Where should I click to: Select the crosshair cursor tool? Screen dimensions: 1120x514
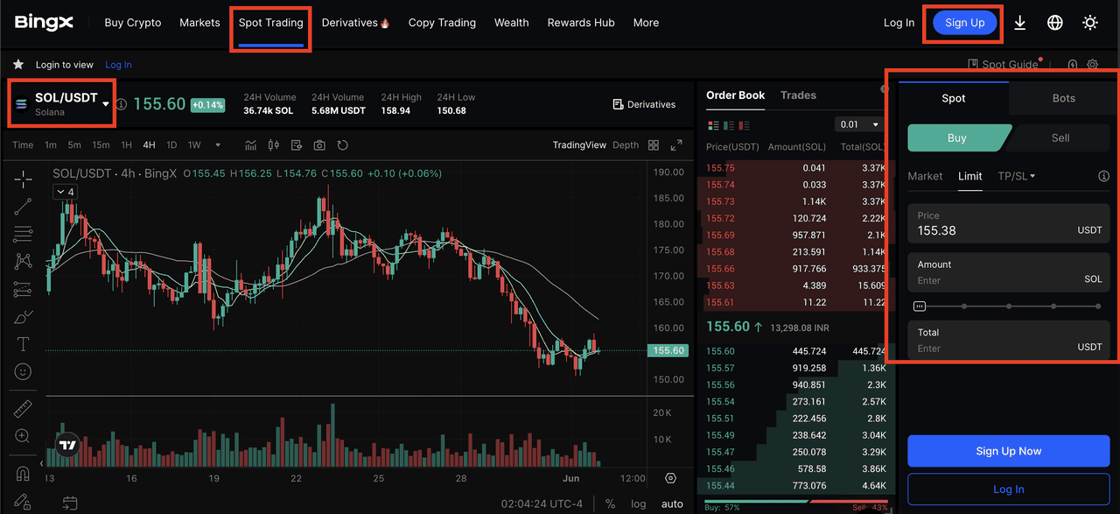point(24,179)
